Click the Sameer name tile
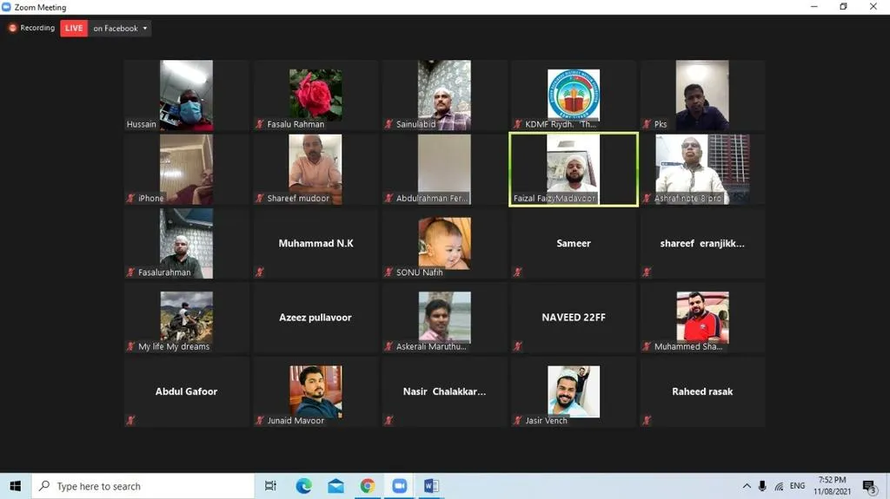890x499 pixels. click(574, 243)
